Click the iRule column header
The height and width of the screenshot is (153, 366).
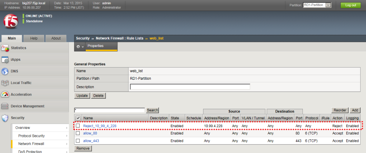[x=325, y=118]
